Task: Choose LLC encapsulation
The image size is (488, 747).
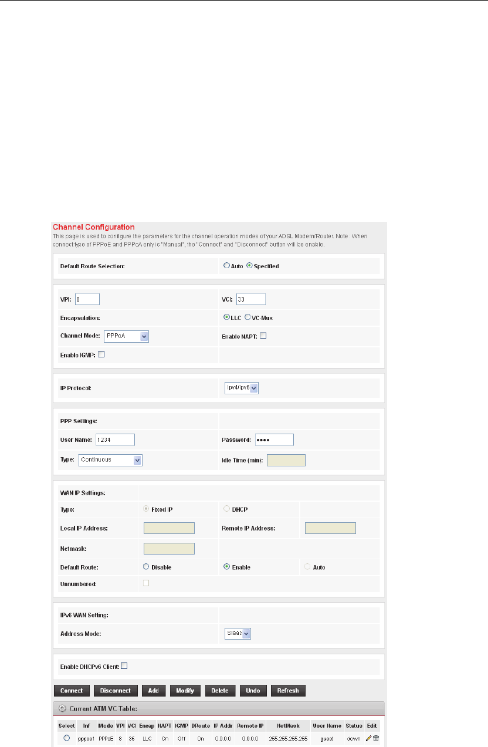Action: coord(226,317)
